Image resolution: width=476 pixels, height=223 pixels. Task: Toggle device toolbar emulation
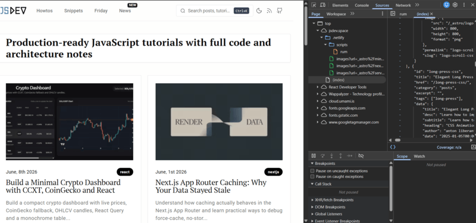[x=322, y=5]
